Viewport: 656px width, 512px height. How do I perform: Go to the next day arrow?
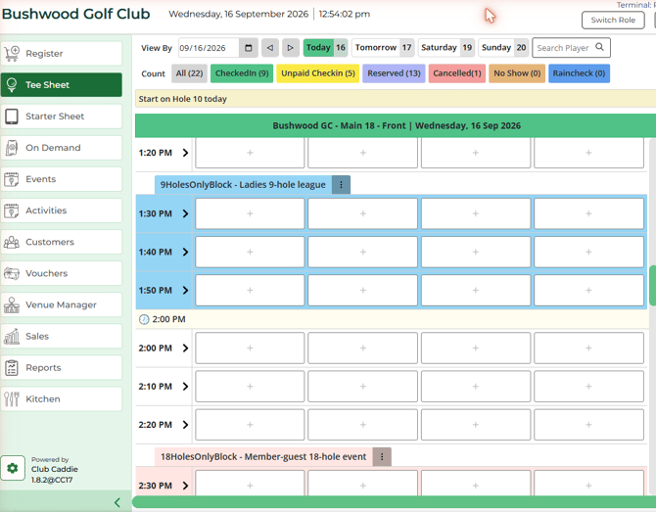click(x=291, y=48)
